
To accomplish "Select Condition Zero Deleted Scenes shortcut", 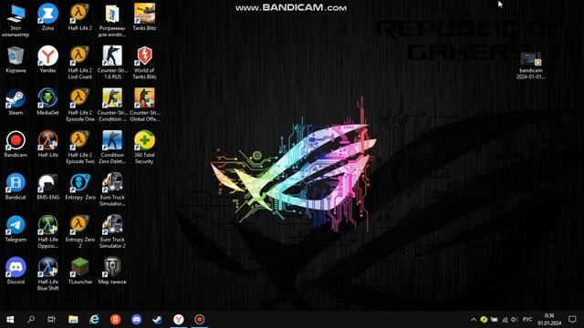I will pyautogui.click(x=112, y=148).
